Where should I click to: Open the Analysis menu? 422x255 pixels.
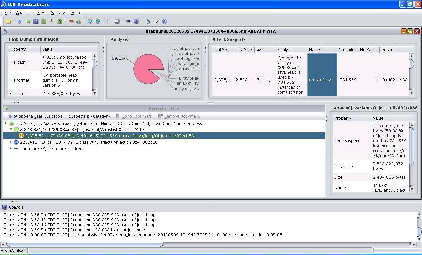pos(24,12)
